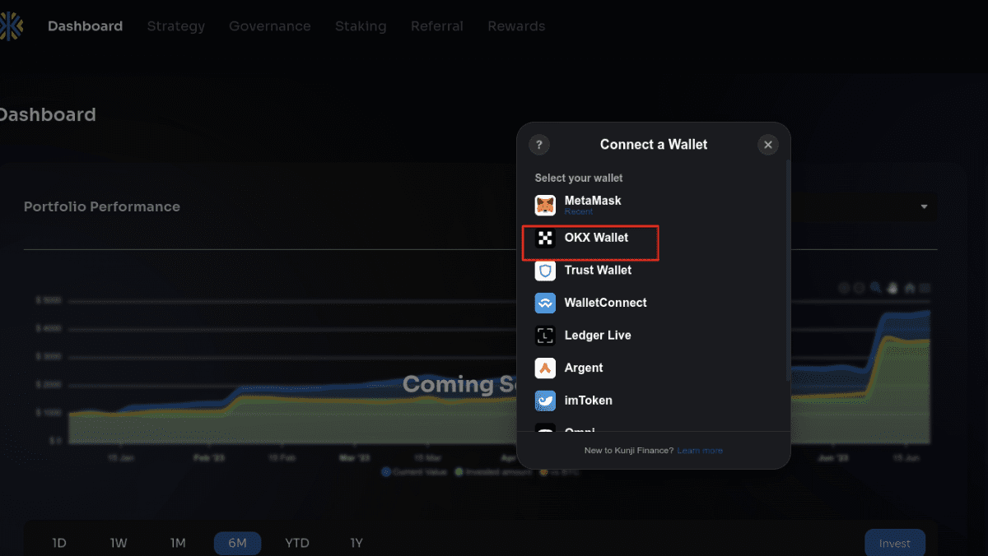The image size is (988, 556).
Task: Go to the Governance page
Action: pos(270,26)
